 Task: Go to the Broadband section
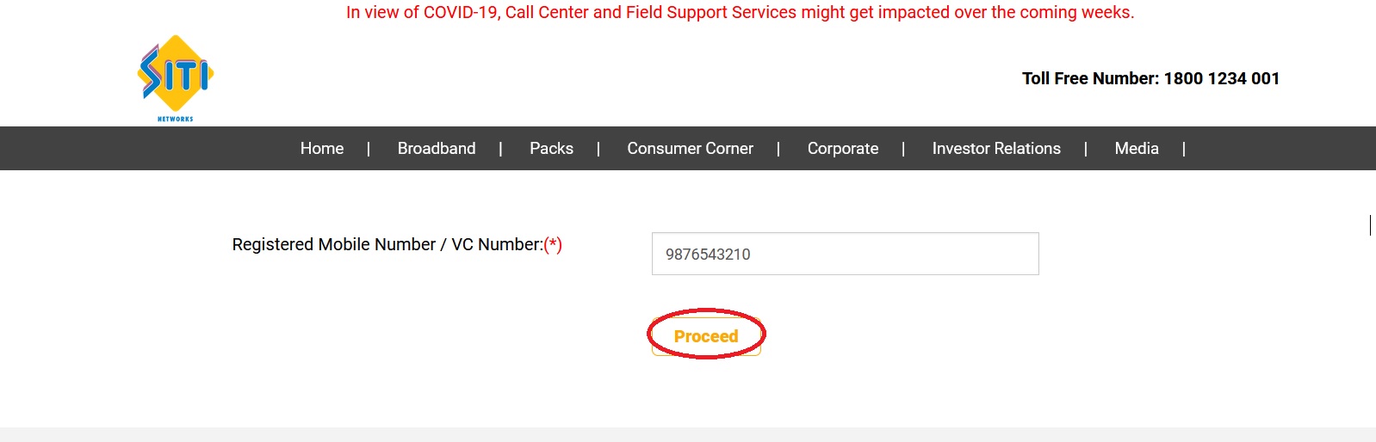437,149
